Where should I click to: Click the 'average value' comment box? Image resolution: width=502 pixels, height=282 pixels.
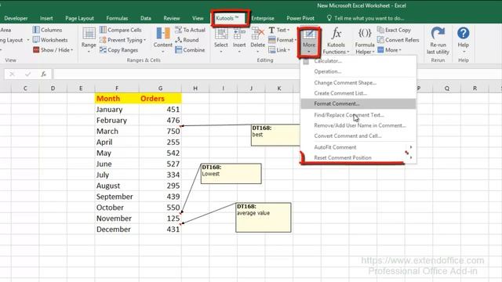pos(264,218)
